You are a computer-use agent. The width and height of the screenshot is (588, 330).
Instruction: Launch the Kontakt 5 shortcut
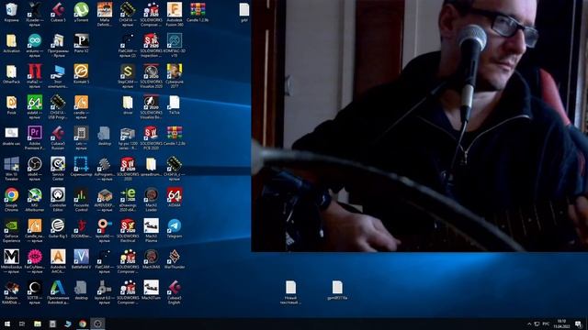(81, 74)
